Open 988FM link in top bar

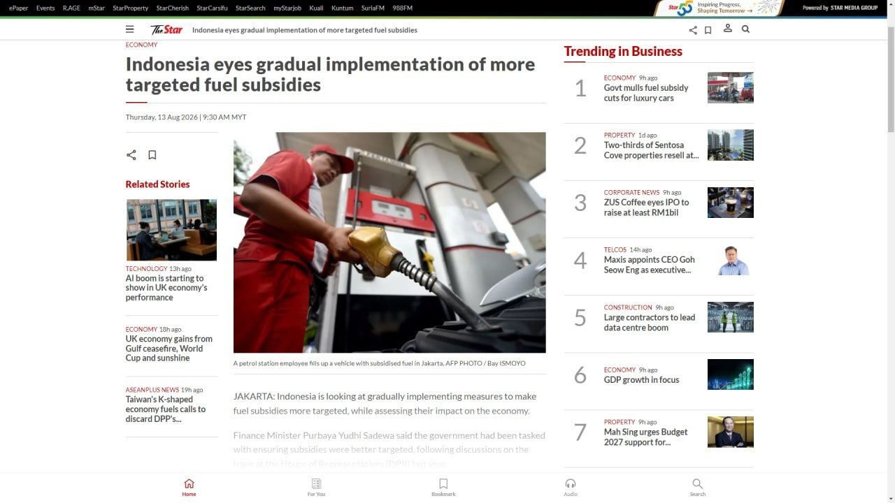pos(403,8)
